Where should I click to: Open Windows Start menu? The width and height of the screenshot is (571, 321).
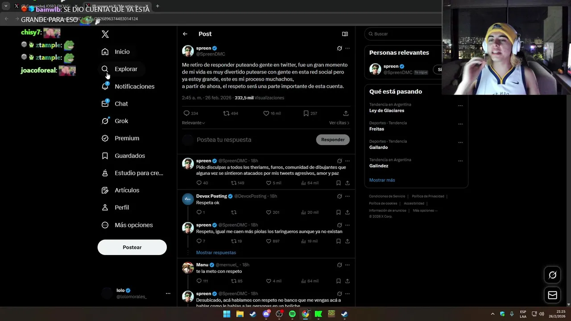click(x=227, y=314)
